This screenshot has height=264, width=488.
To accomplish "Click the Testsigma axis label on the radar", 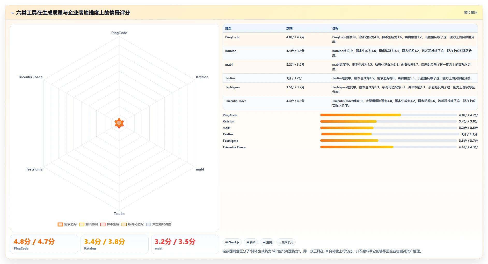I will tap(34, 169).
